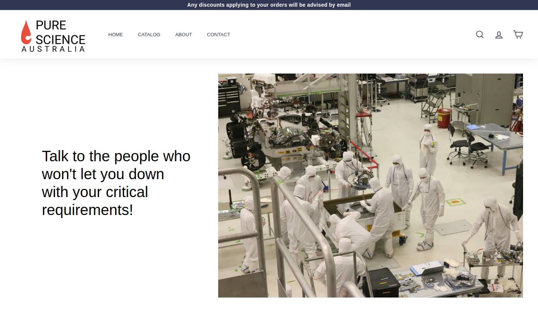Click the discounts announcement bar text
The image size is (538, 336).
coord(269,5)
